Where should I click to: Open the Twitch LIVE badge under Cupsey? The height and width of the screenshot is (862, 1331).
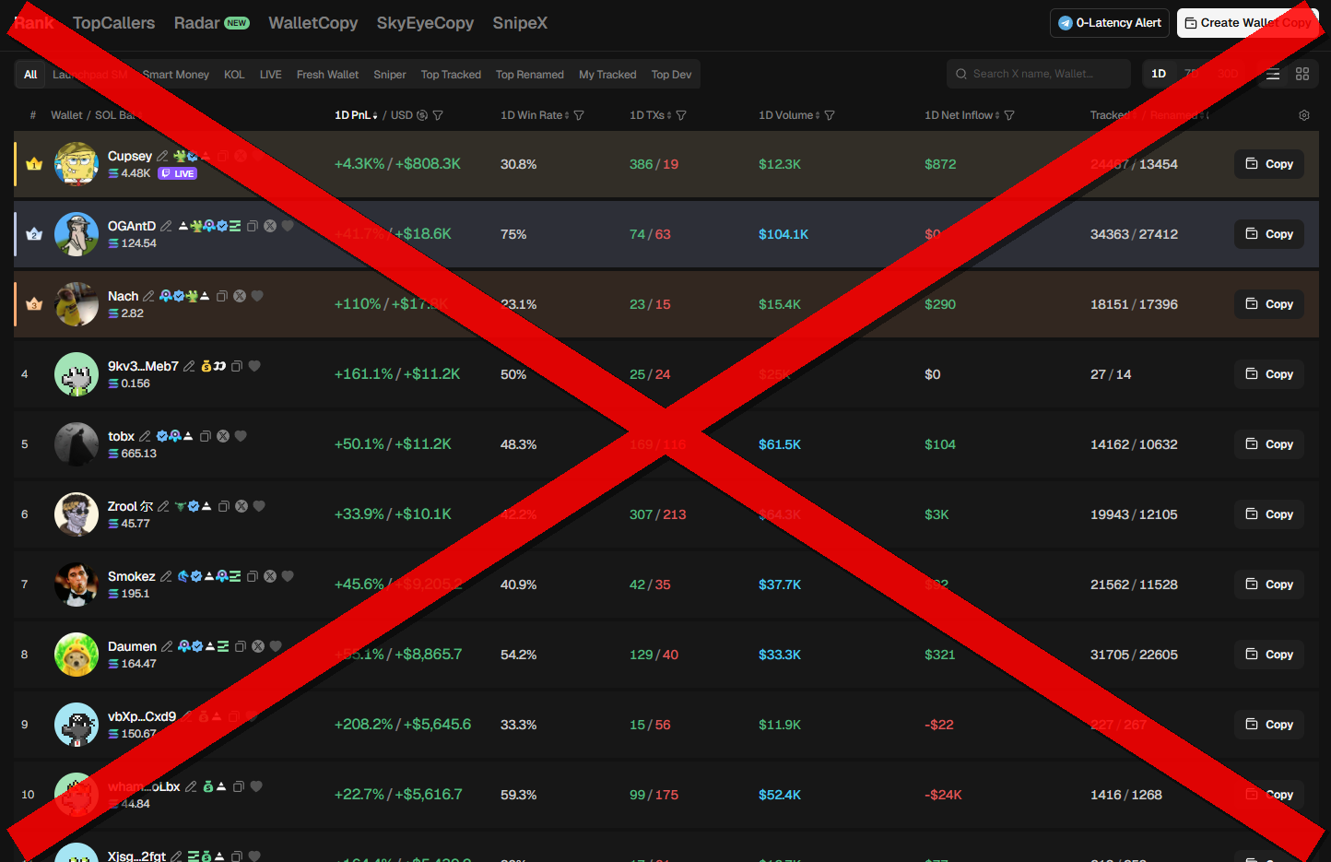click(178, 173)
